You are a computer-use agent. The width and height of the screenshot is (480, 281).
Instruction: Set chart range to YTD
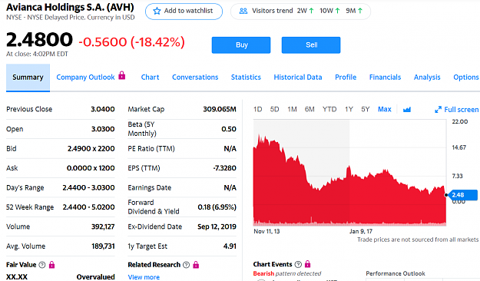coord(329,109)
